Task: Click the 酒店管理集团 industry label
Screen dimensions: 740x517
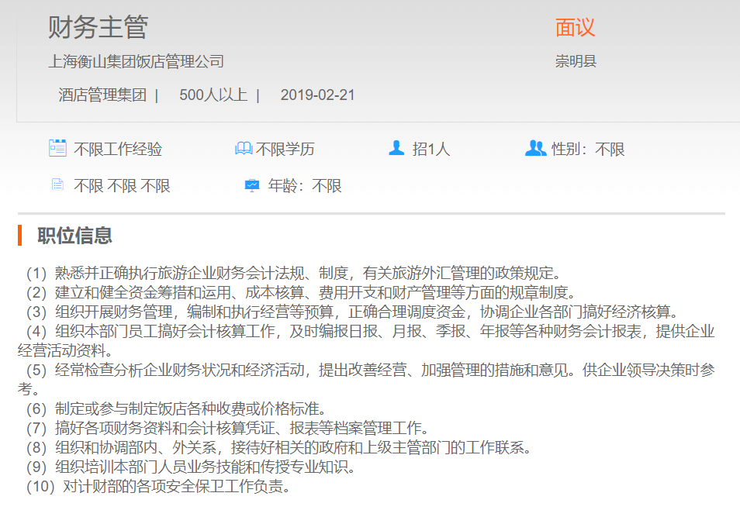Action: click(102, 95)
